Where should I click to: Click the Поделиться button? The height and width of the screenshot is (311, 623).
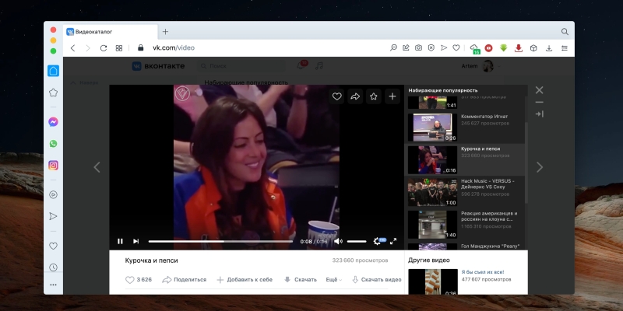pos(185,280)
